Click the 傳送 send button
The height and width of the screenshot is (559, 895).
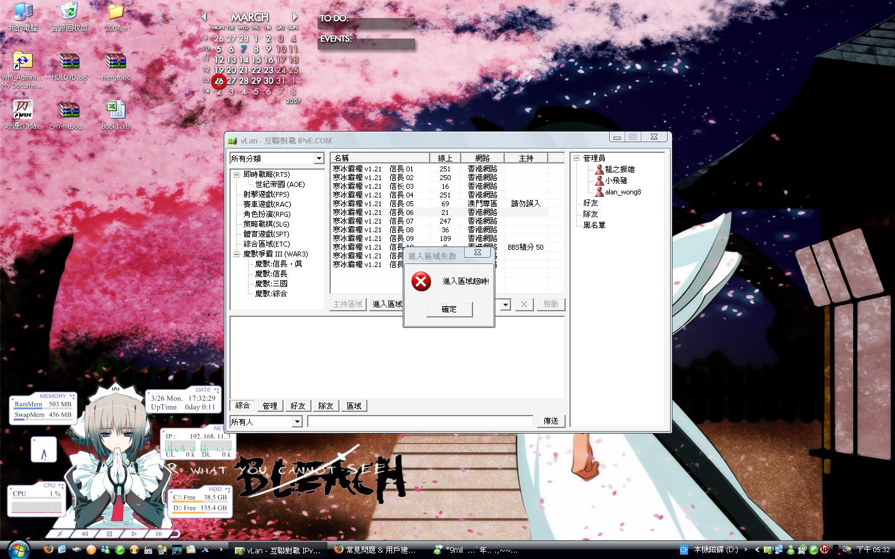(x=550, y=421)
